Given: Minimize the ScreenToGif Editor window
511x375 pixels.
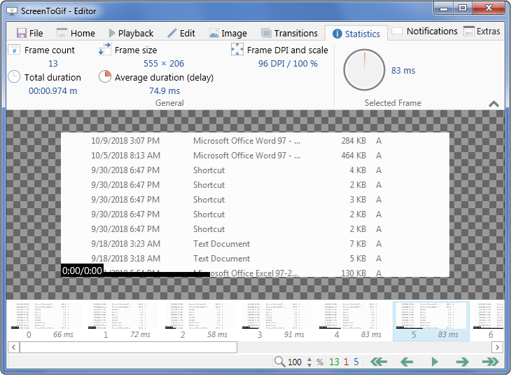Looking at the screenshot, I should (443, 8).
